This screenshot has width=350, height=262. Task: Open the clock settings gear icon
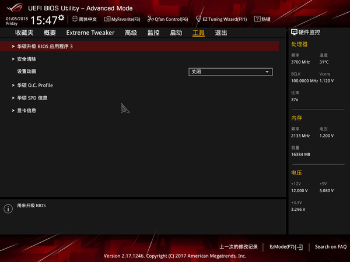[x=61, y=17]
